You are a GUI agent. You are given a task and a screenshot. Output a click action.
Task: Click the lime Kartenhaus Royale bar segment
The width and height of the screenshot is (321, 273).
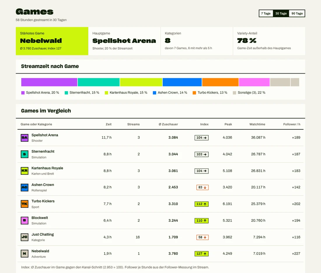point(141,82)
